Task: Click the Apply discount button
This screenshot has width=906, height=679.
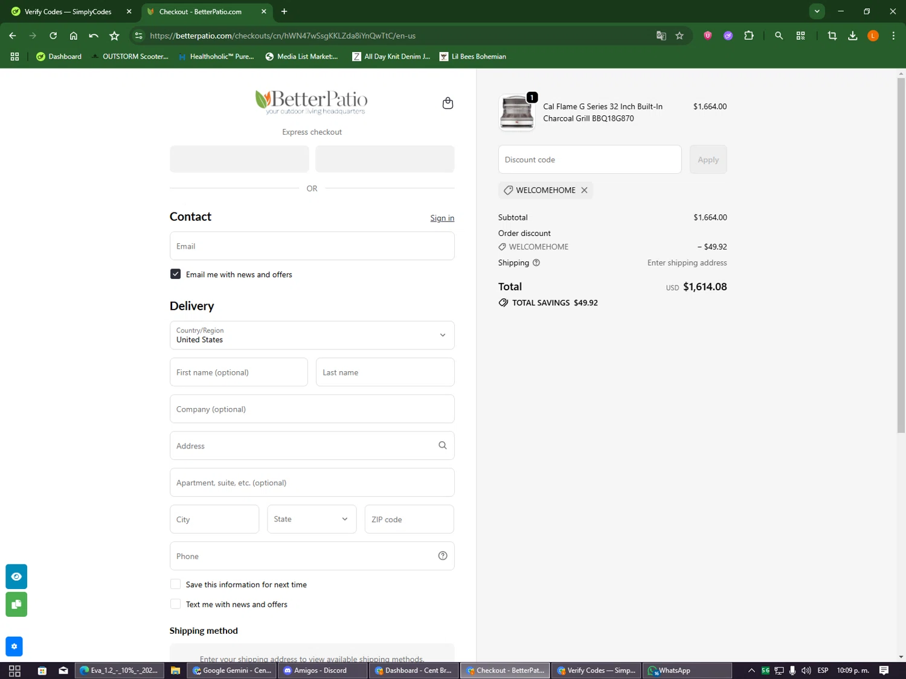Action: point(708,159)
